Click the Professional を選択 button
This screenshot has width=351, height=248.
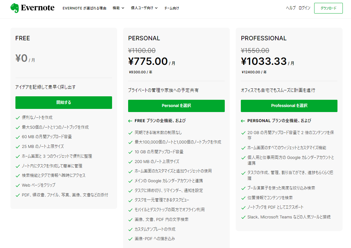(x=289, y=106)
